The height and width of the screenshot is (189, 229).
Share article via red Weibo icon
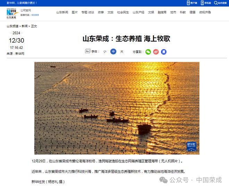click(x=156, y=52)
